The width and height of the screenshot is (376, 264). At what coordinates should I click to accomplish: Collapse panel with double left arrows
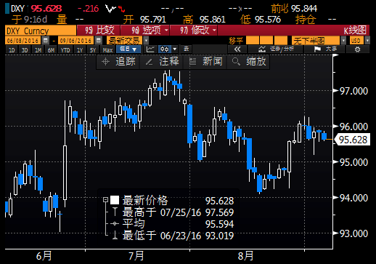coord(237,49)
